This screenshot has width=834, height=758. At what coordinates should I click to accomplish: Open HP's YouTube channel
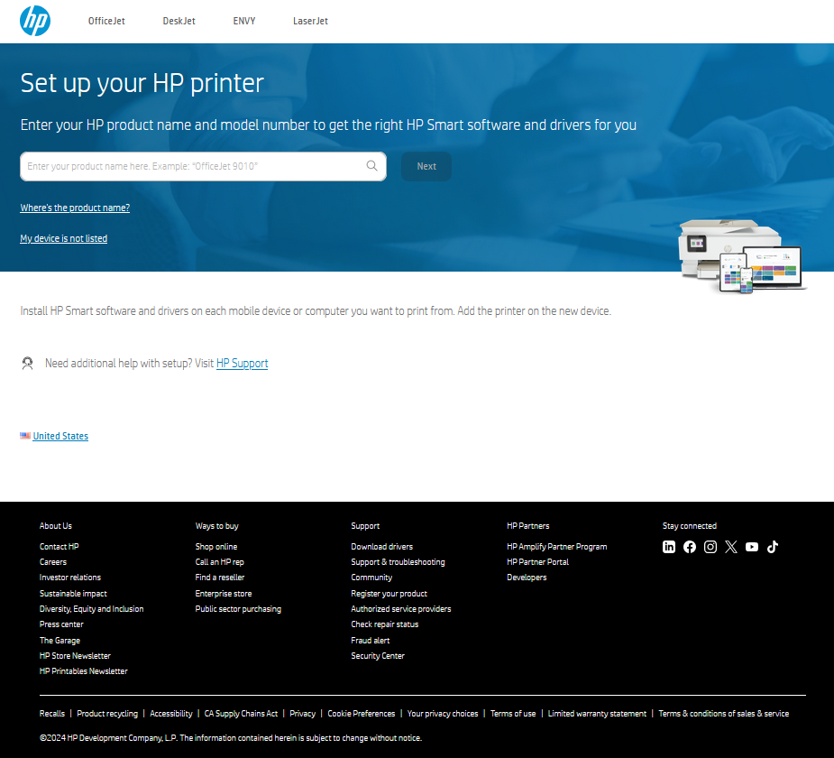click(x=752, y=547)
